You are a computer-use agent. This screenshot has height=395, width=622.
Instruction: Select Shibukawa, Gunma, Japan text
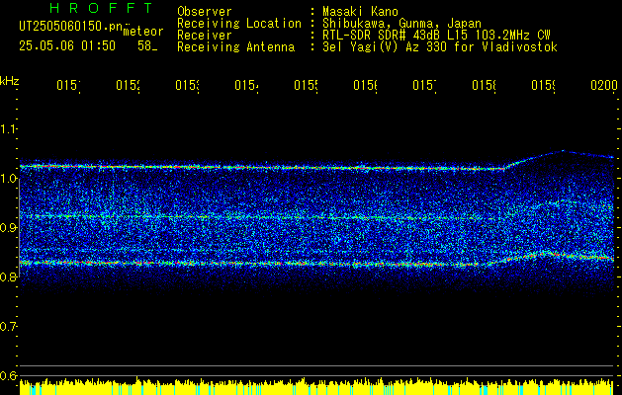pos(401,24)
